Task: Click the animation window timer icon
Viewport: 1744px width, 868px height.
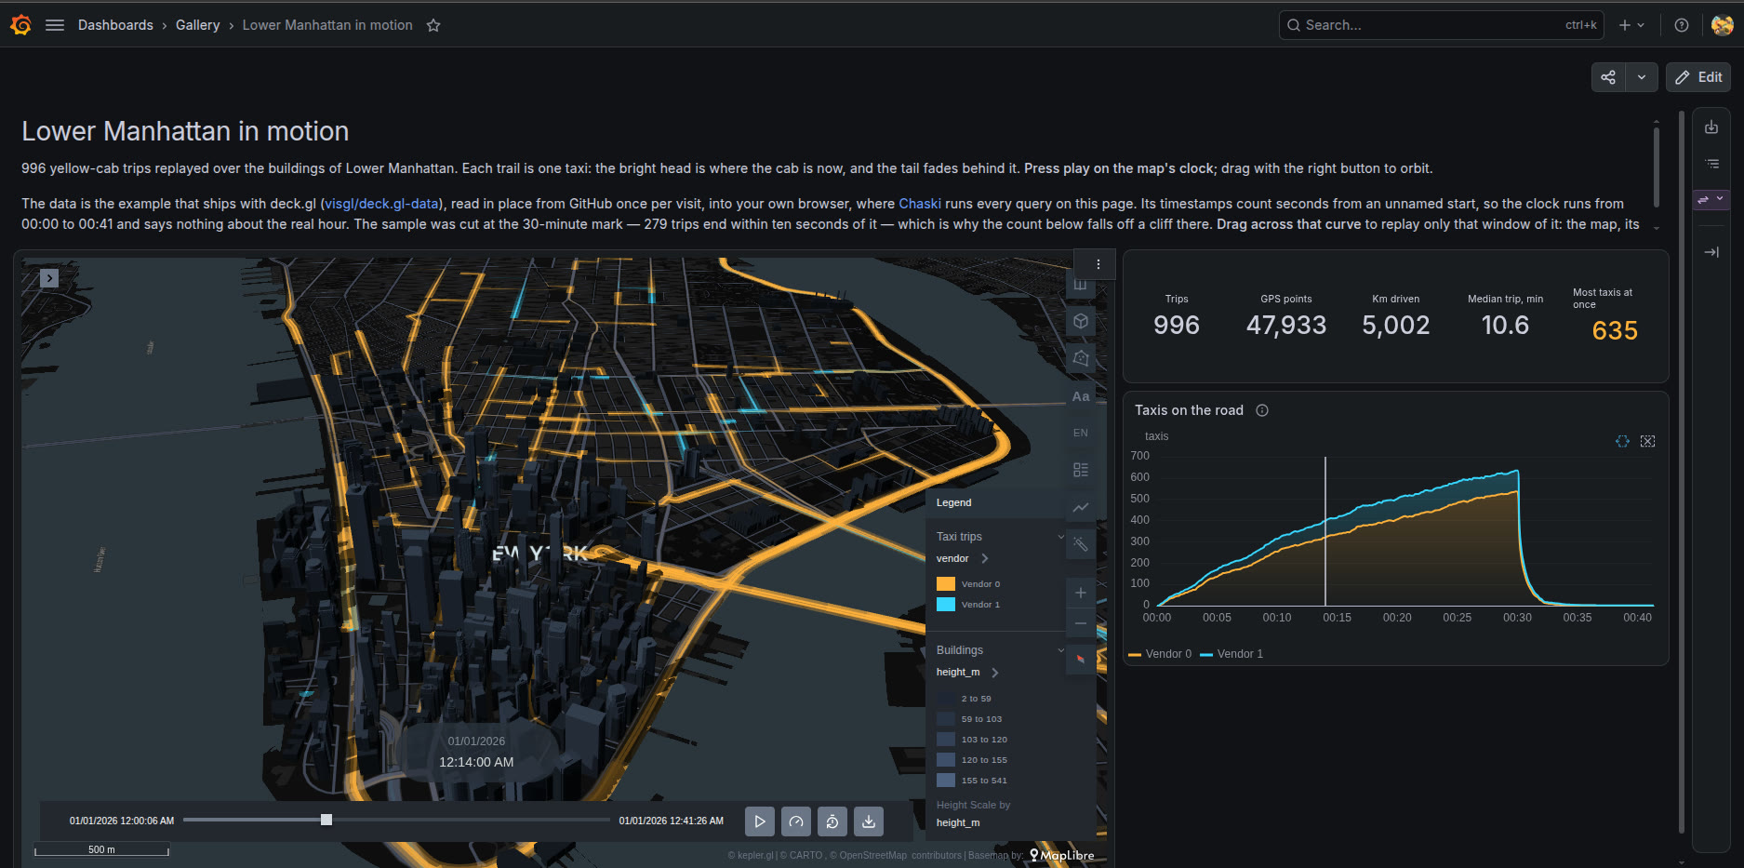Action: pos(832,821)
